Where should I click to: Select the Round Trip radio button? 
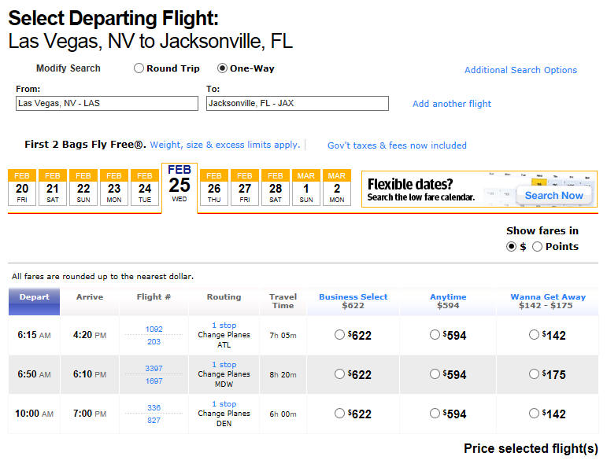139,68
